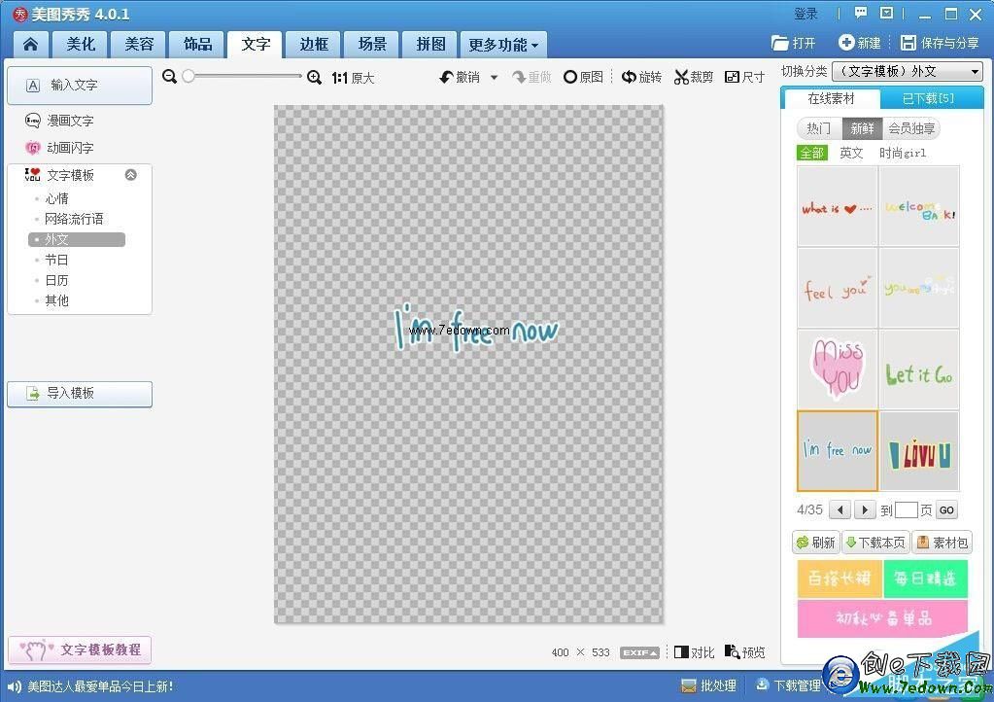Choose the 'feel you' template

pyautogui.click(x=838, y=289)
